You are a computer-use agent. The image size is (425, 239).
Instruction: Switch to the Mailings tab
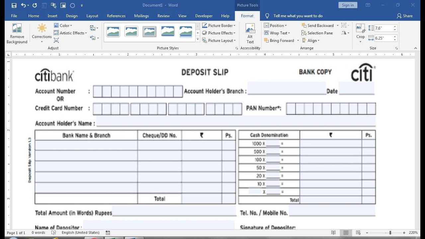(x=141, y=16)
